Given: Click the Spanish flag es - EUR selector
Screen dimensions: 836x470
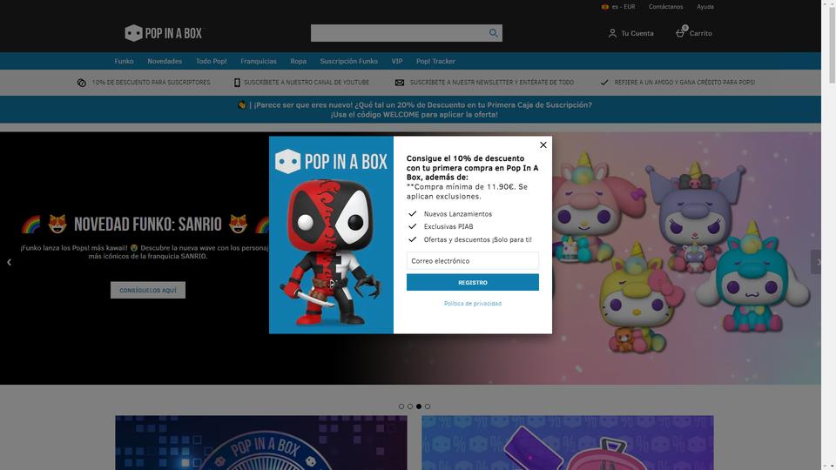Looking at the screenshot, I should click(618, 7).
